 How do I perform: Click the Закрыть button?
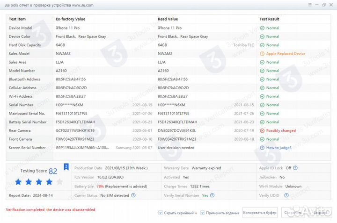[x=320, y=213]
